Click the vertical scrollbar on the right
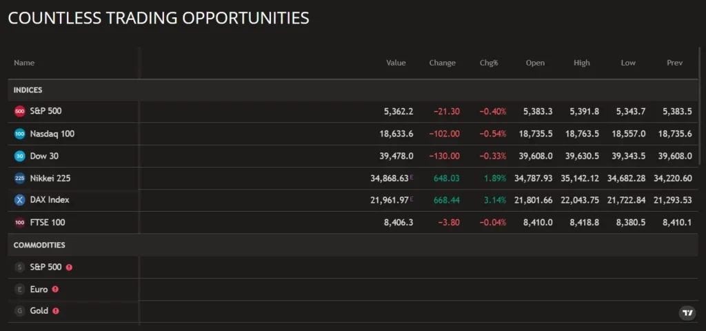This screenshot has width=706, height=331. point(702,110)
